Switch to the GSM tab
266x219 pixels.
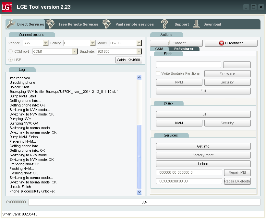pyautogui.click(x=159, y=49)
